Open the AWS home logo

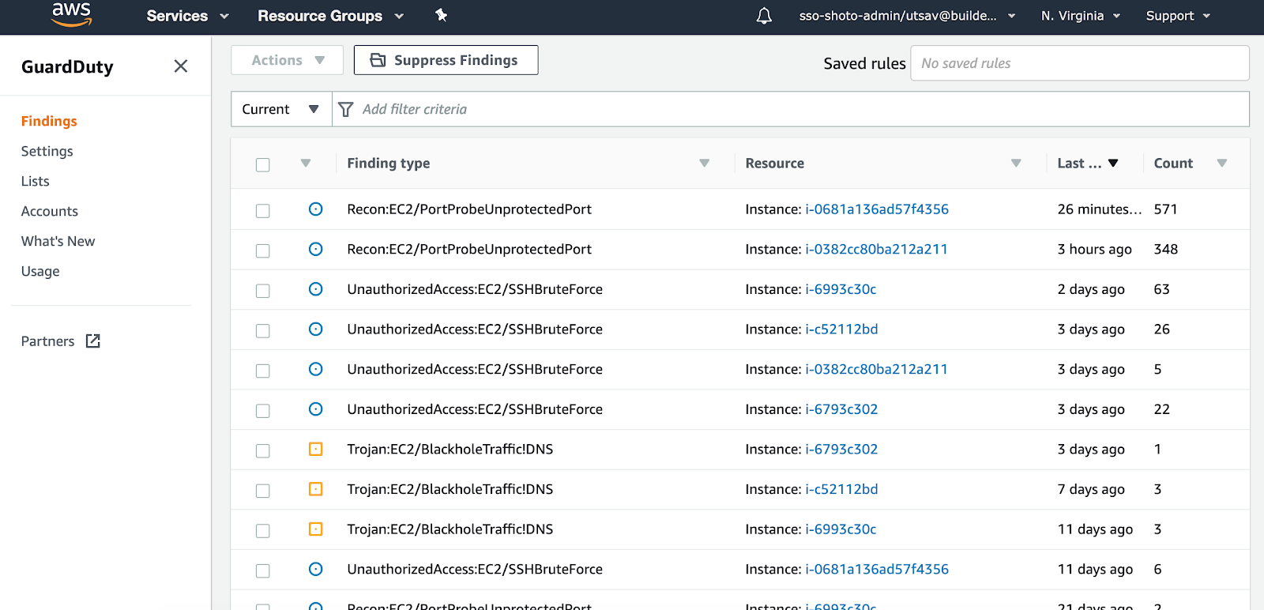point(71,14)
